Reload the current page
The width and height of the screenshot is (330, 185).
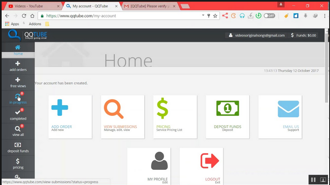pyautogui.click(x=24, y=16)
